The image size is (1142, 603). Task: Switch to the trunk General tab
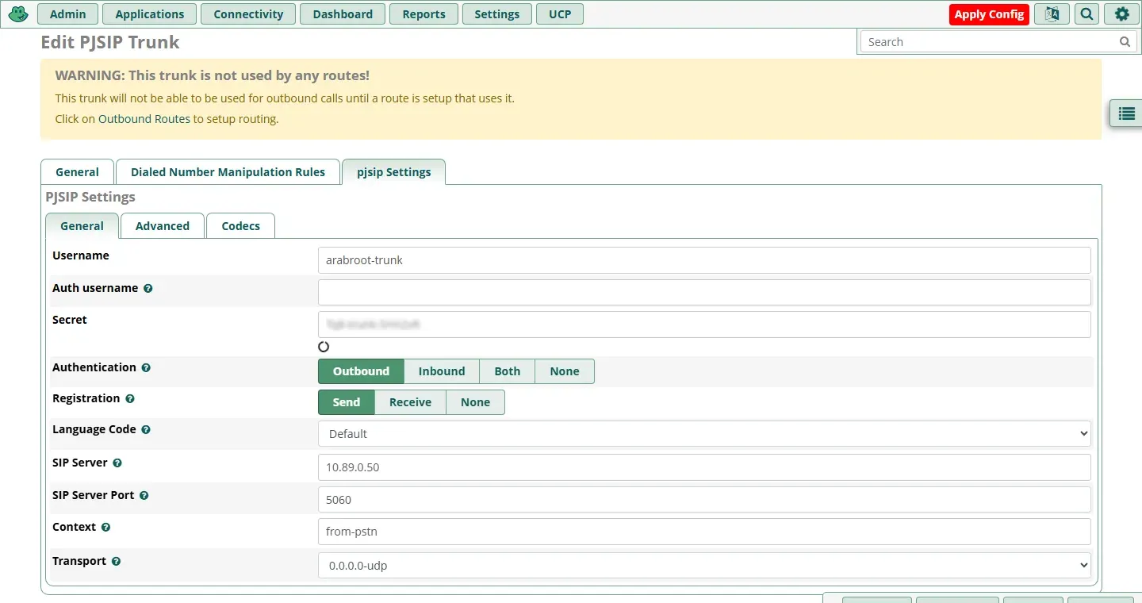(x=77, y=172)
